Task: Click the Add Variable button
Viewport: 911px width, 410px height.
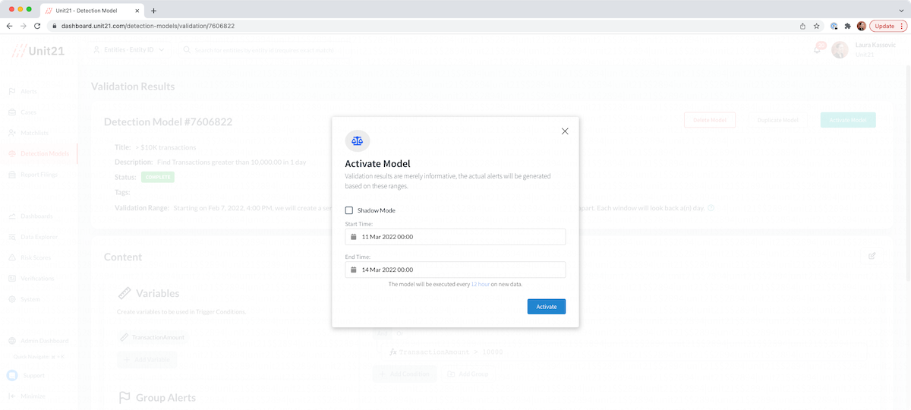Action: (x=147, y=359)
